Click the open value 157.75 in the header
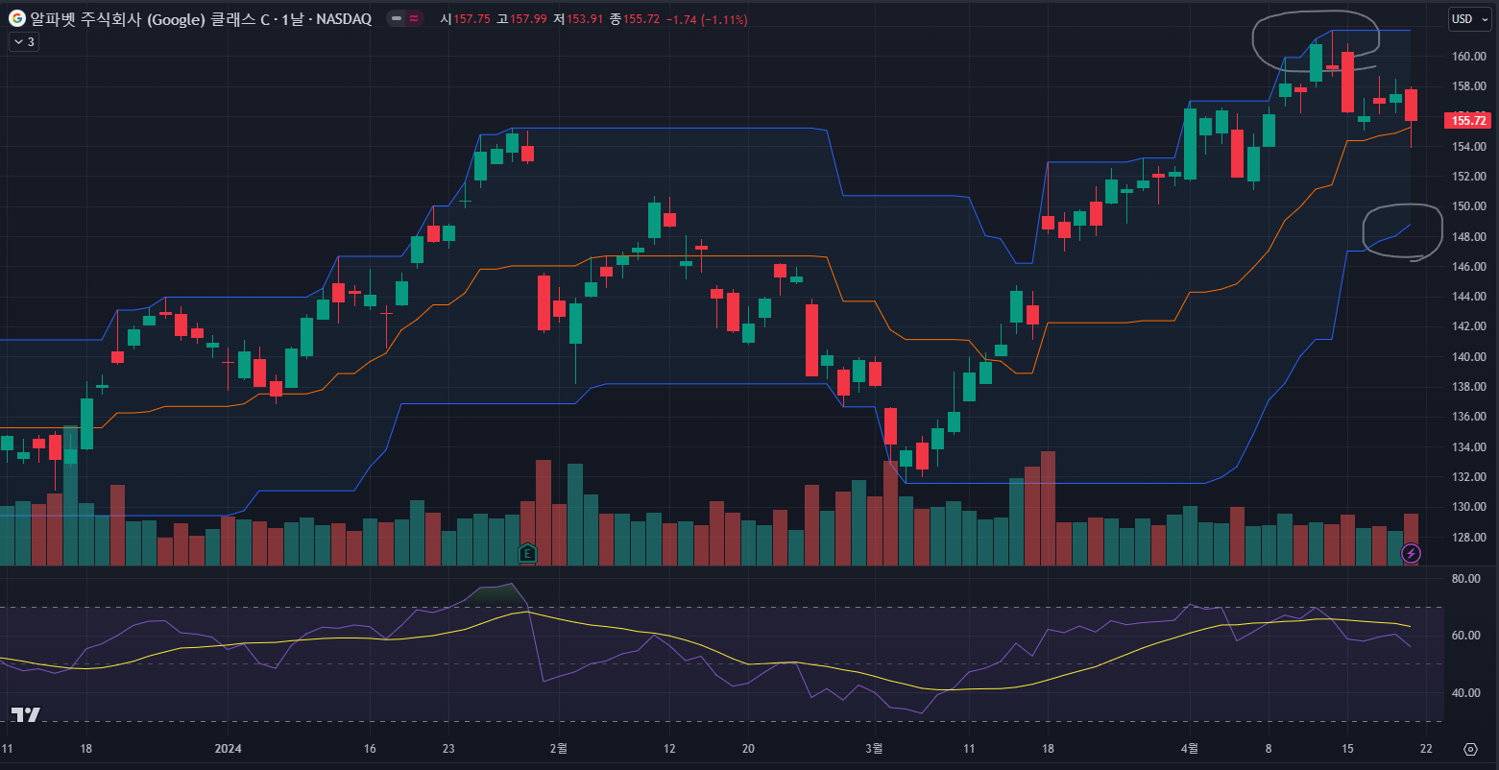The image size is (1499, 770). click(x=471, y=19)
